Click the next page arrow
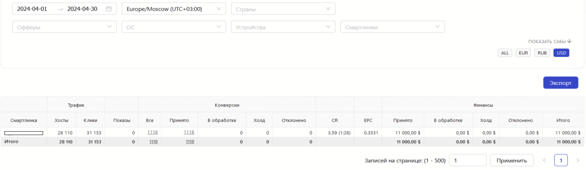 577,161
